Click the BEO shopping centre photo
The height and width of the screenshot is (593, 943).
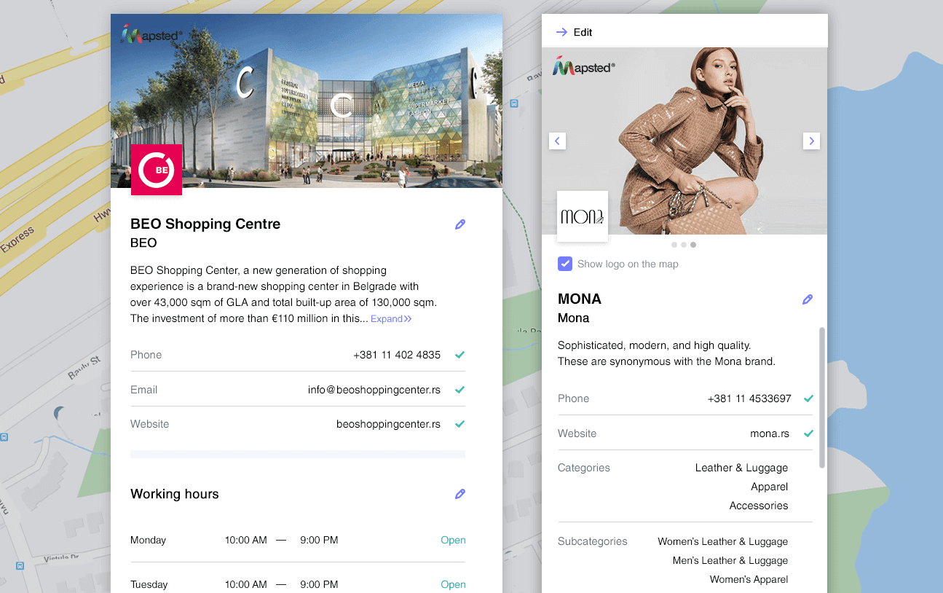pos(307,101)
